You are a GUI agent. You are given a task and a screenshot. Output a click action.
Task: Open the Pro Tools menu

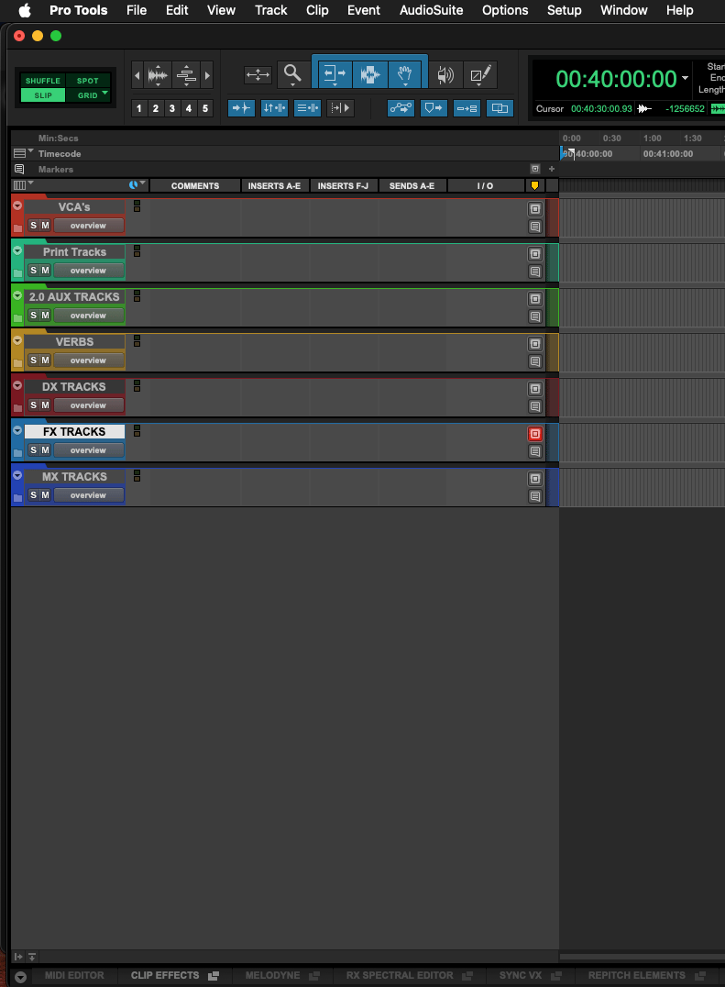click(78, 10)
